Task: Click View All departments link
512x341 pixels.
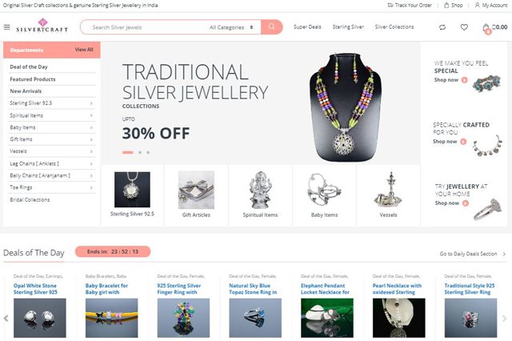Action: pos(84,50)
